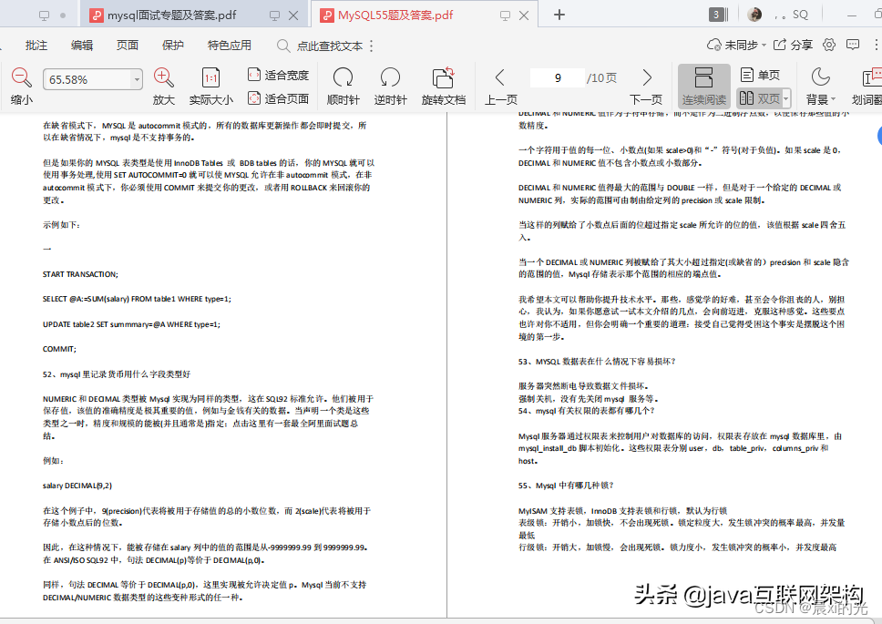
Task: Close the MySQL55题及答案.pdf tab
Action: 524,15
